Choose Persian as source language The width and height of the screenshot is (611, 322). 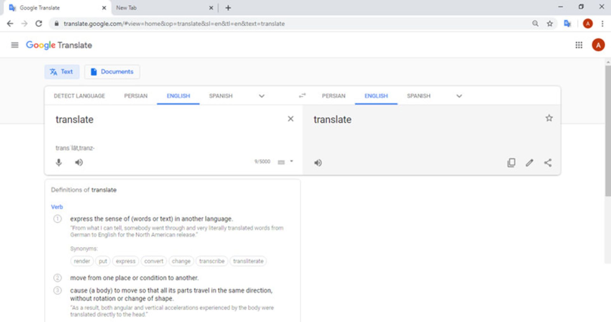tap(136, 96)
